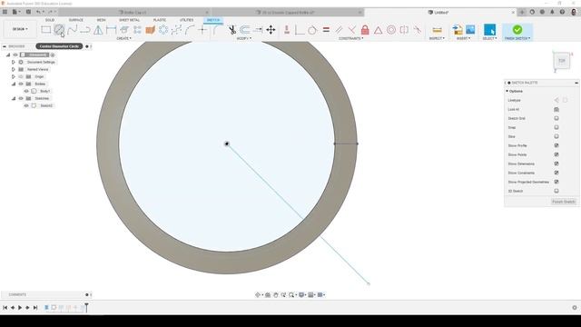The image size is (581, 327).
Task: Select the Circular Pattern tool
Action: [163, 30]
